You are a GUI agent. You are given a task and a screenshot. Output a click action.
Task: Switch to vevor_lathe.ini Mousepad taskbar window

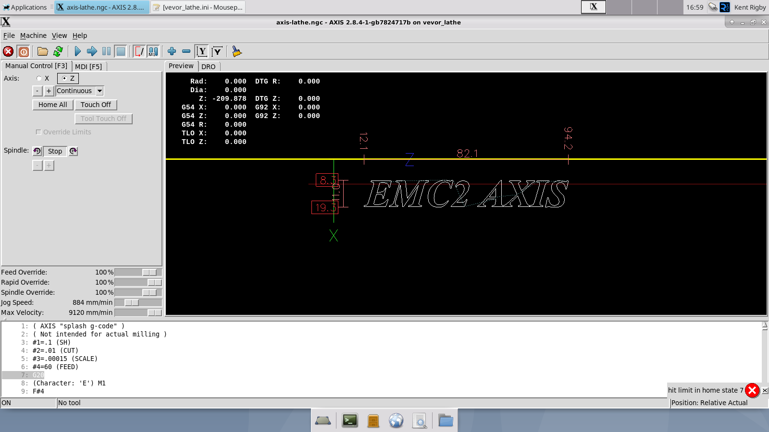(198, 7)
